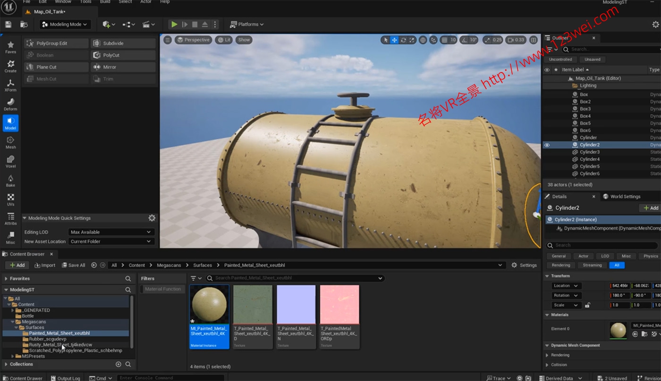This screenshot has width=661, height=381.
Task: Click the PolyGroup Edit tool
Action: 56,43
